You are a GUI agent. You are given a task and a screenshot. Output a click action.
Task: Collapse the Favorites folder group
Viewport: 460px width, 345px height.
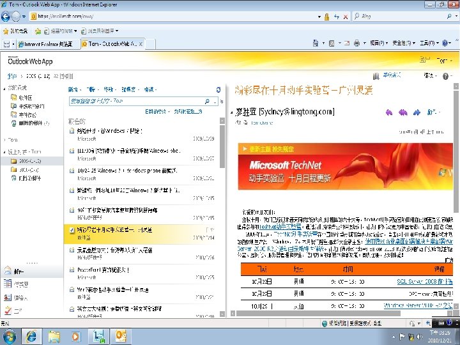(4, 88)
